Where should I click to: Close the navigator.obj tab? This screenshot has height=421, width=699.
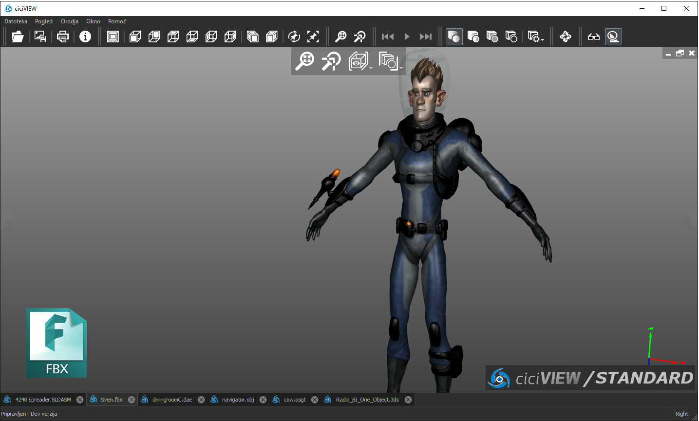(x=263, y=400)
